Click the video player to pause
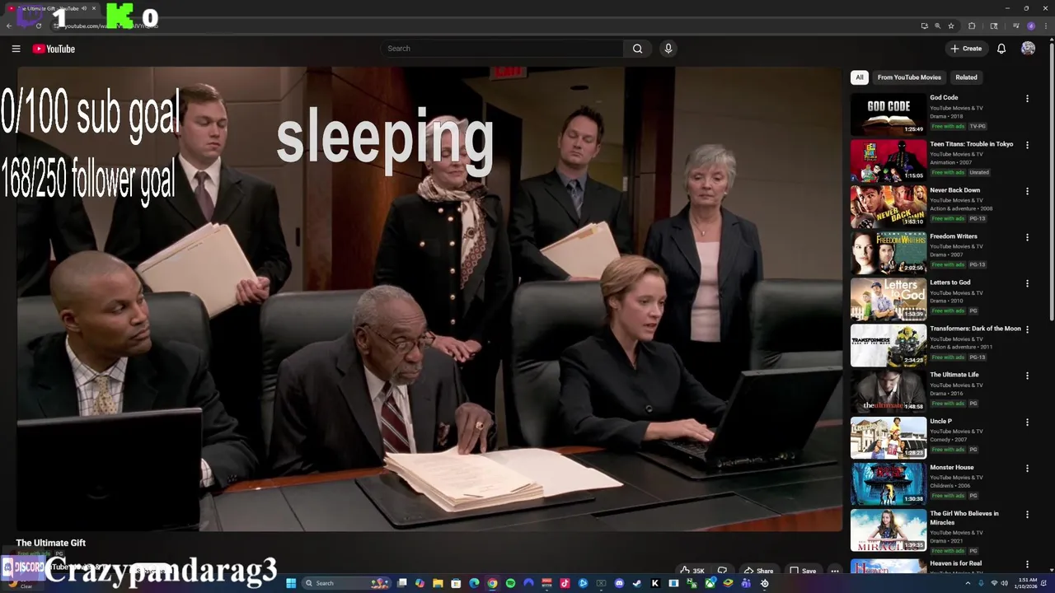The width and height of the screenshot is (1055, 593). click(x=429, y=299)
